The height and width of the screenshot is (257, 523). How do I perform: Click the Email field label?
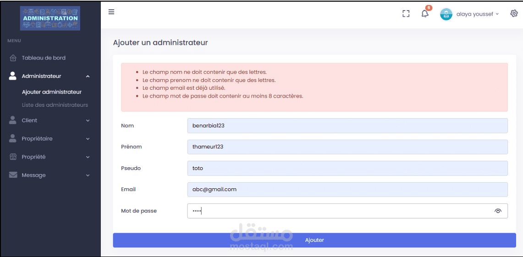(128, 189)
